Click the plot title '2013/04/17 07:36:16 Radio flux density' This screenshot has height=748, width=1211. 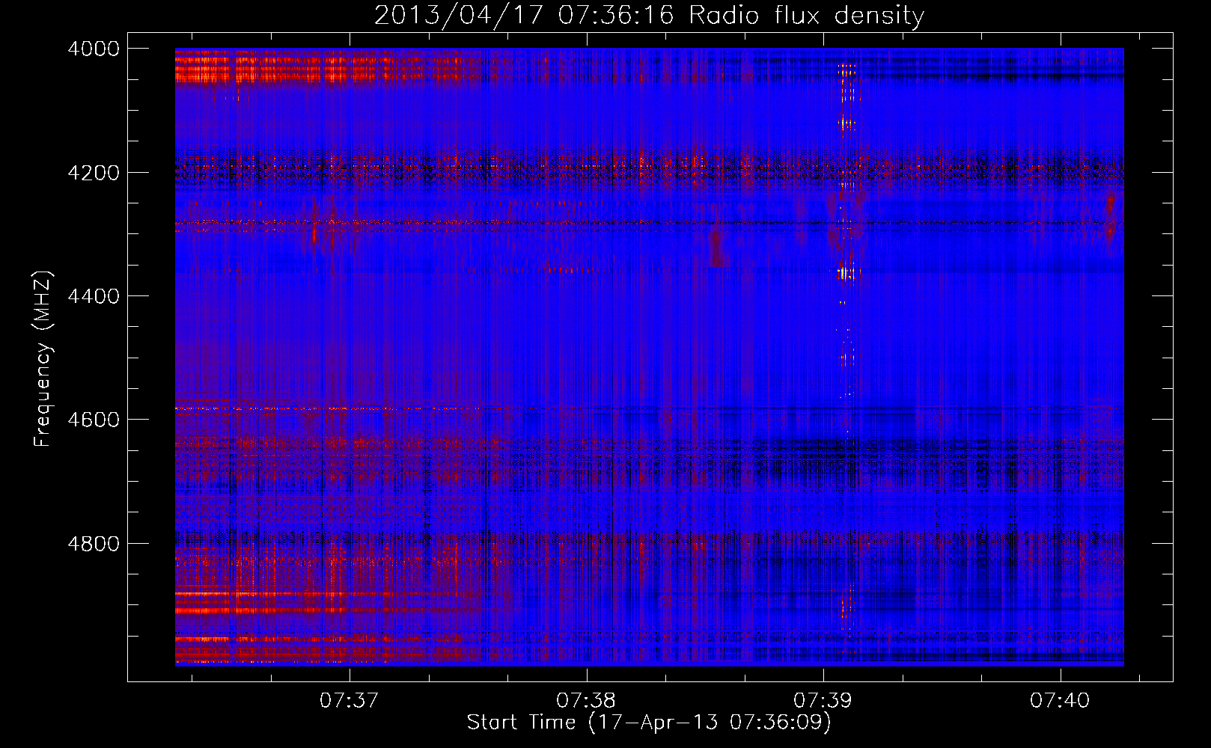(649, 16)
